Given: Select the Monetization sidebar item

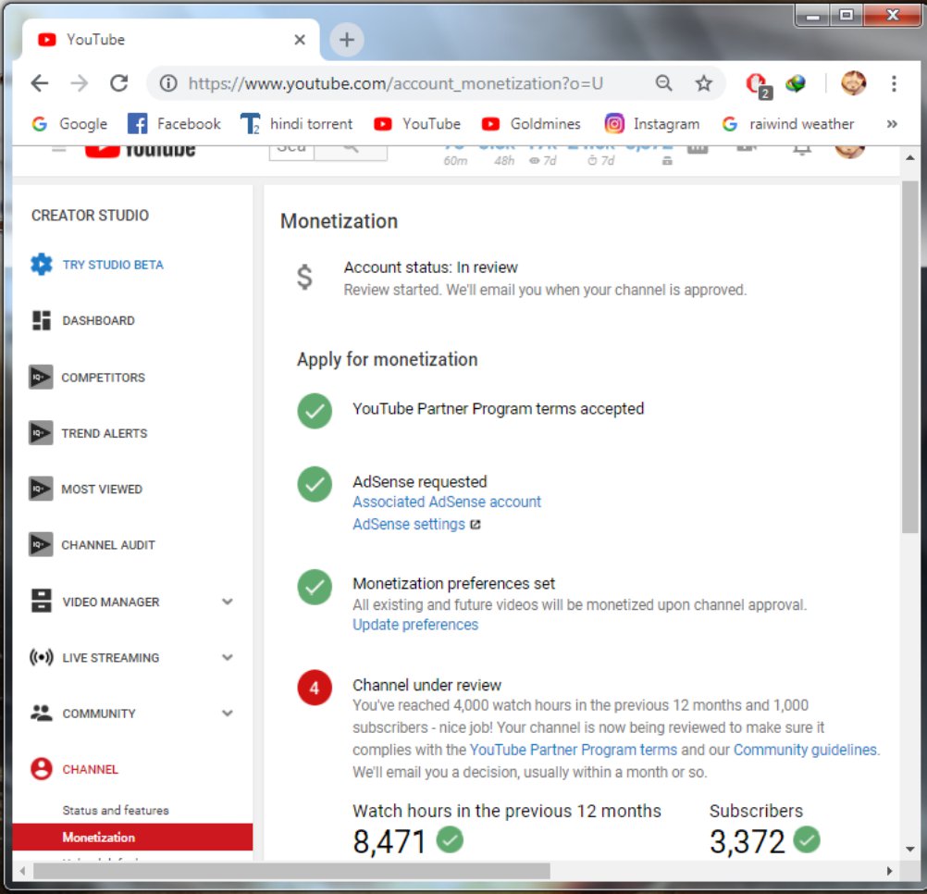Looking at the screenshot, I should [132, 838].
